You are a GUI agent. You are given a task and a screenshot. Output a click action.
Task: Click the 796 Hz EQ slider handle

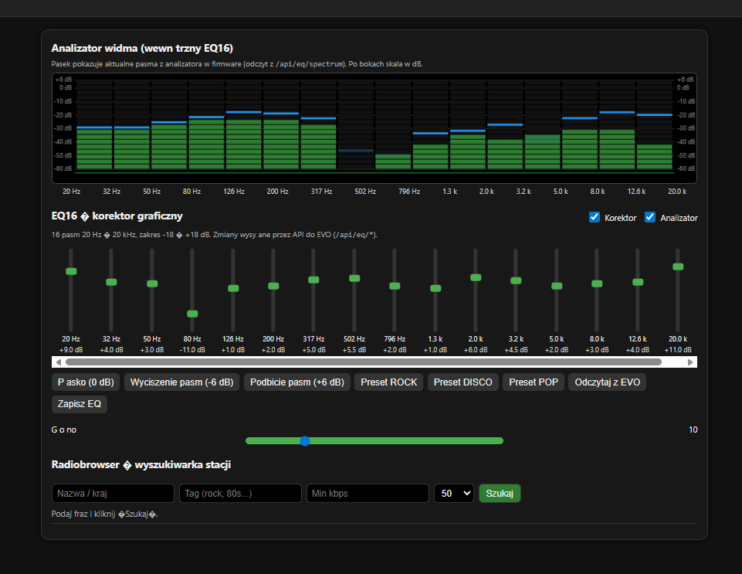tap(395, 286)
